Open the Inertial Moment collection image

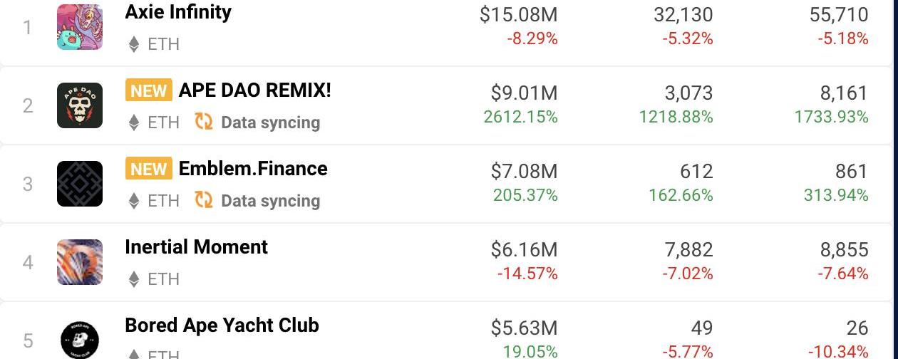click(x=80, y=262)
